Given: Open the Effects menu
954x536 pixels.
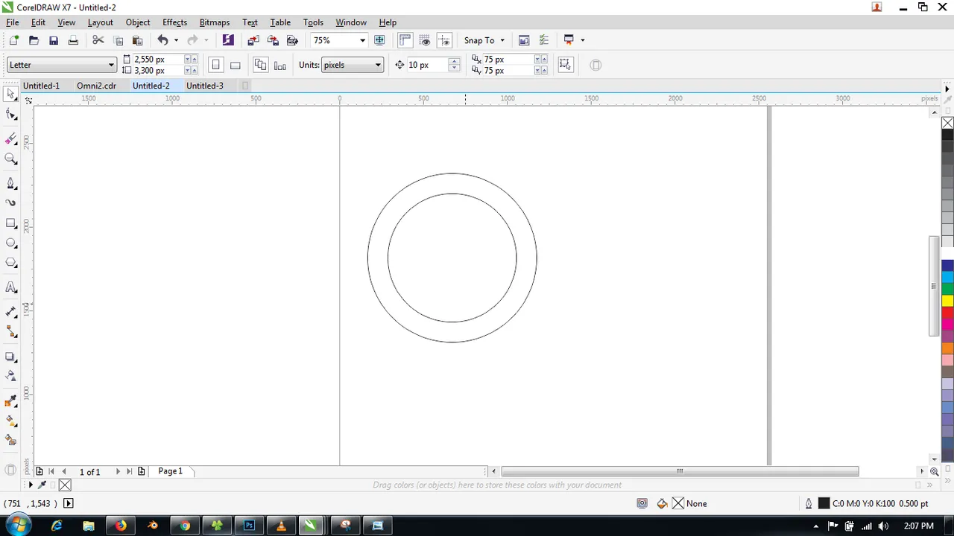Looking at the screenshot, I should (x=175, y=22).
